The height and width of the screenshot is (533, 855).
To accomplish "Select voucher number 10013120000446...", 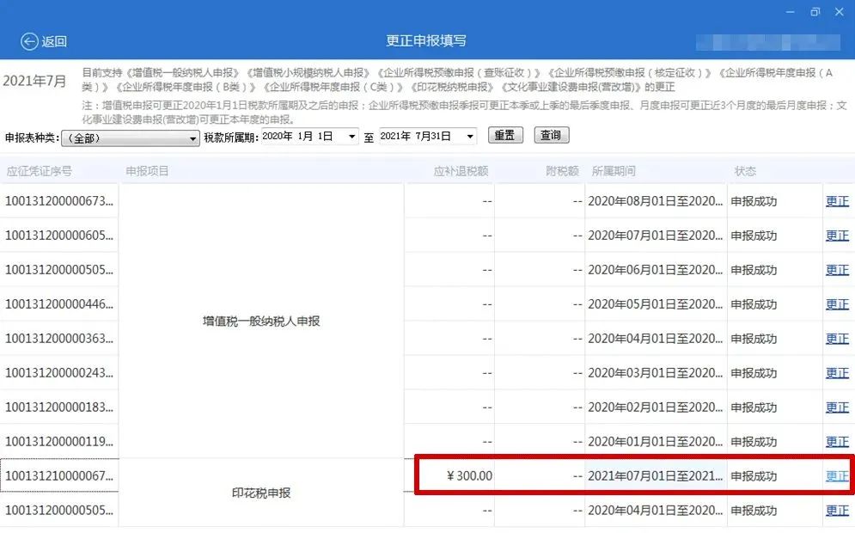I will click(x=59, y=304).
